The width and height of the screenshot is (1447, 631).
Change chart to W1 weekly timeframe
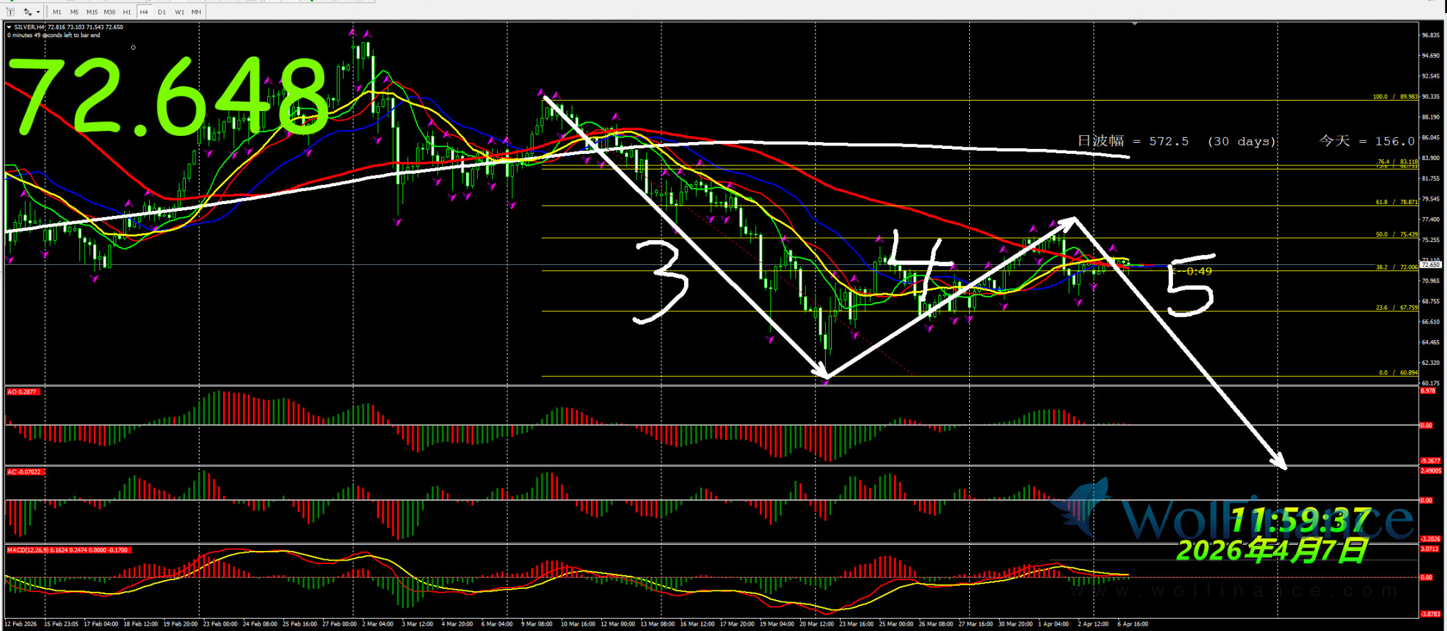(179, 12)
